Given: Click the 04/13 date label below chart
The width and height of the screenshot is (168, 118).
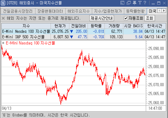Looking at the screenshot, I should point(7,108).
